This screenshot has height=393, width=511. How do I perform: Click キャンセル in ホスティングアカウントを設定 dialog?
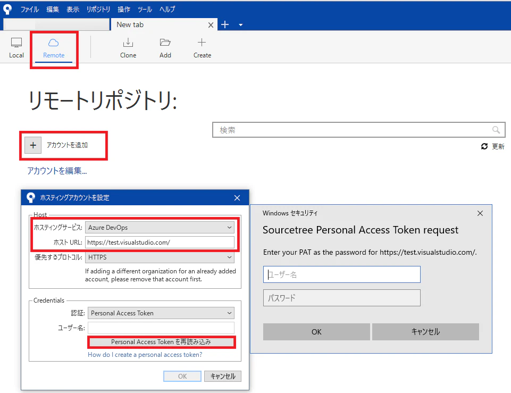point(223,377)
